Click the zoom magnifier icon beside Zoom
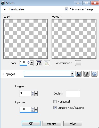 [x=47, y=63]
